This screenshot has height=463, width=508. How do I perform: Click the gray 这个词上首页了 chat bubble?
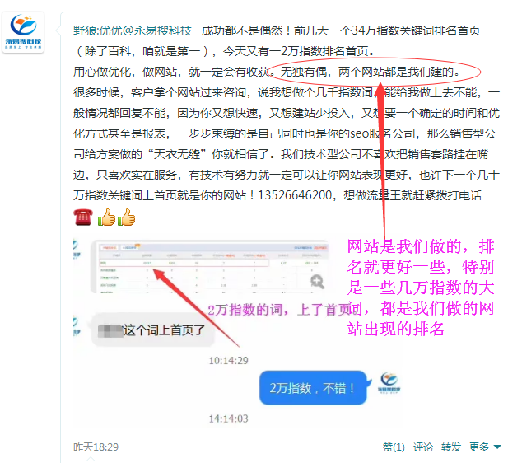(152, 330)
